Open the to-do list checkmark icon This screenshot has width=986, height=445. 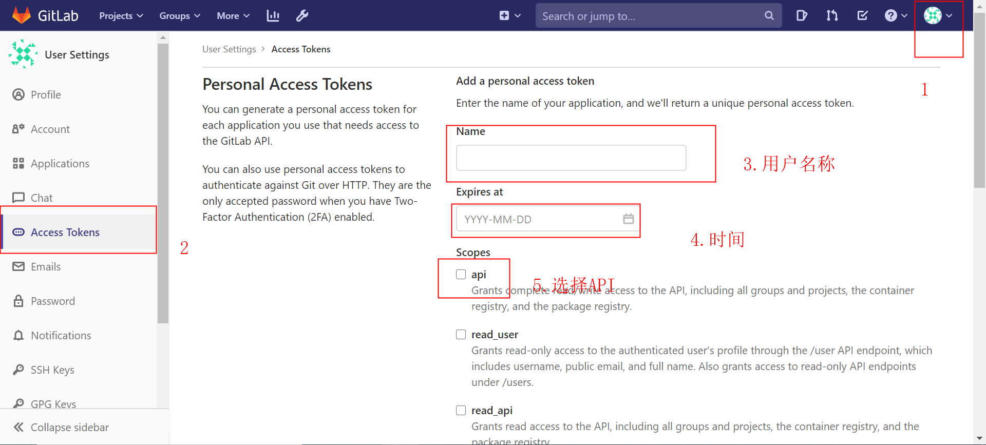tap(862, 16)
